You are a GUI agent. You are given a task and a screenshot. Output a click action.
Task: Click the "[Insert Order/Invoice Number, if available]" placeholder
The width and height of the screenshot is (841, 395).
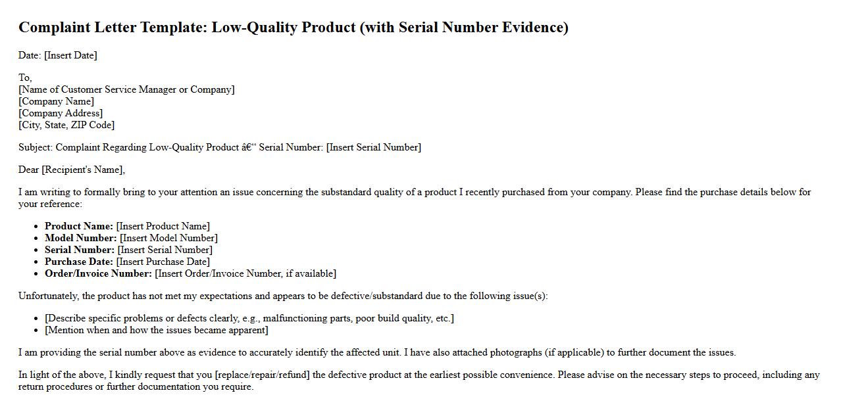[x=245, y=273]
